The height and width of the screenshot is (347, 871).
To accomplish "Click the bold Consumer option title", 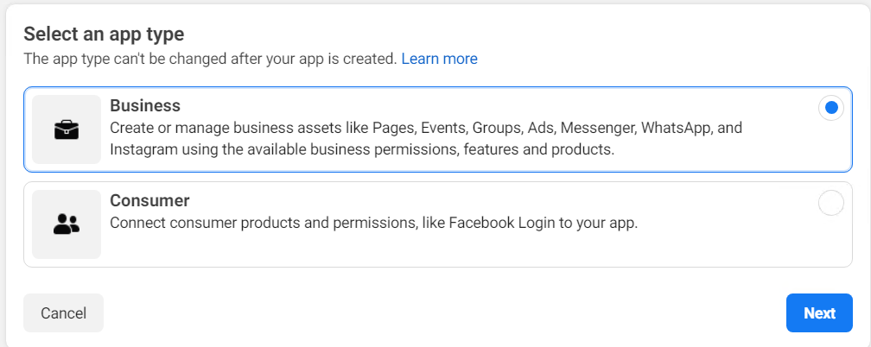I will coord(149,200).
